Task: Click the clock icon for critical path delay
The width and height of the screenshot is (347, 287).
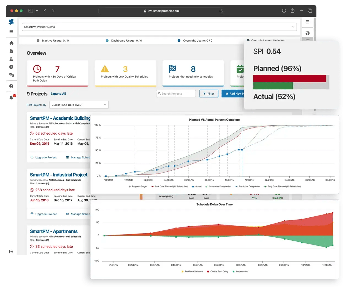Action: point(37,69)
